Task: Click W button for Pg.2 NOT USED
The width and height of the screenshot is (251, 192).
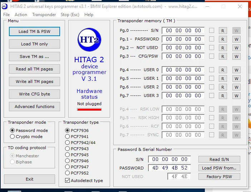Action: 236,48
